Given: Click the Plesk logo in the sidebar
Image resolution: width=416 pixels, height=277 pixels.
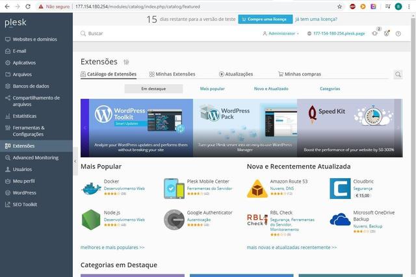Looking at the screenshot, I should point(16,23).
